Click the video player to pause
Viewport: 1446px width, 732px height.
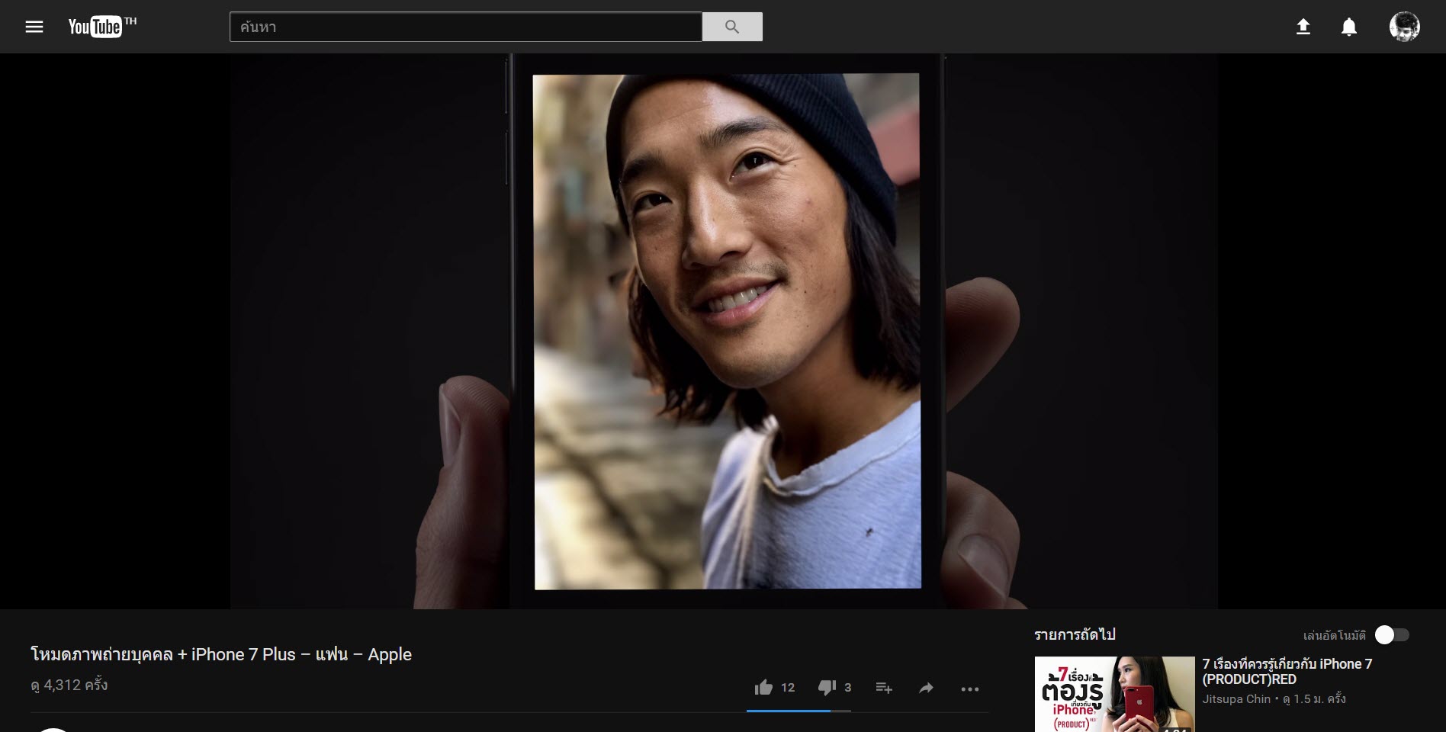[x=723, y=331]
